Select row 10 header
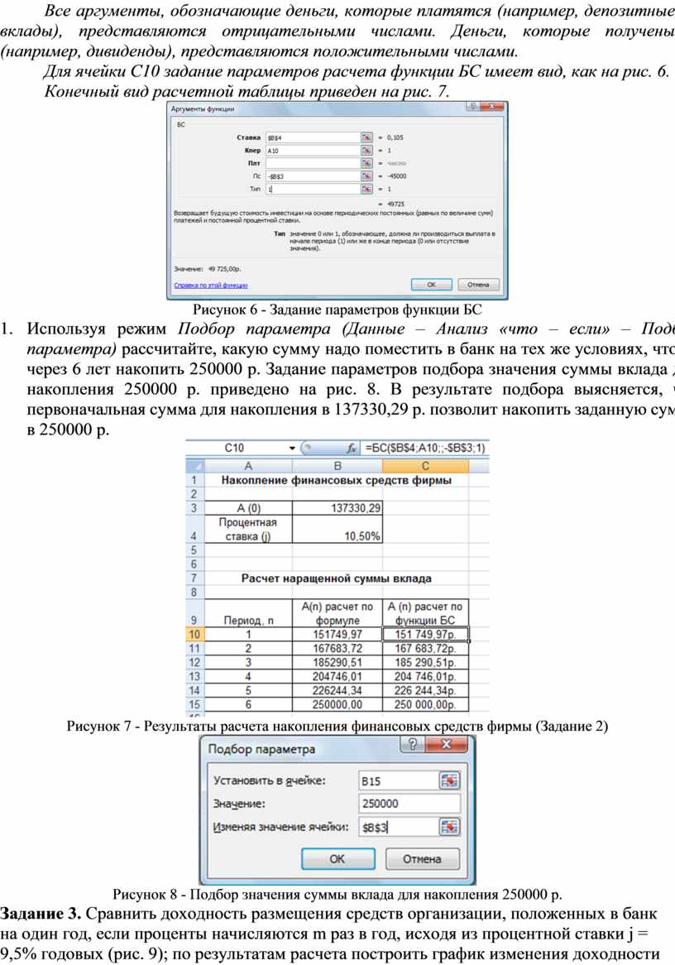 tap(194, 634)
